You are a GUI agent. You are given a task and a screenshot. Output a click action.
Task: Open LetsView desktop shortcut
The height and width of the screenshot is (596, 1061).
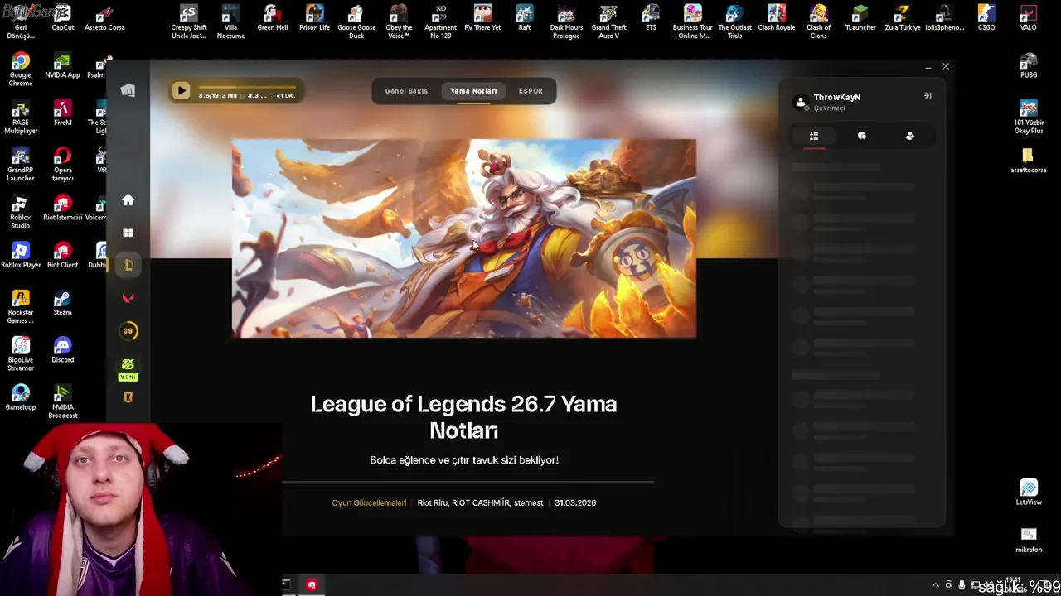[x=1029, y=493]
